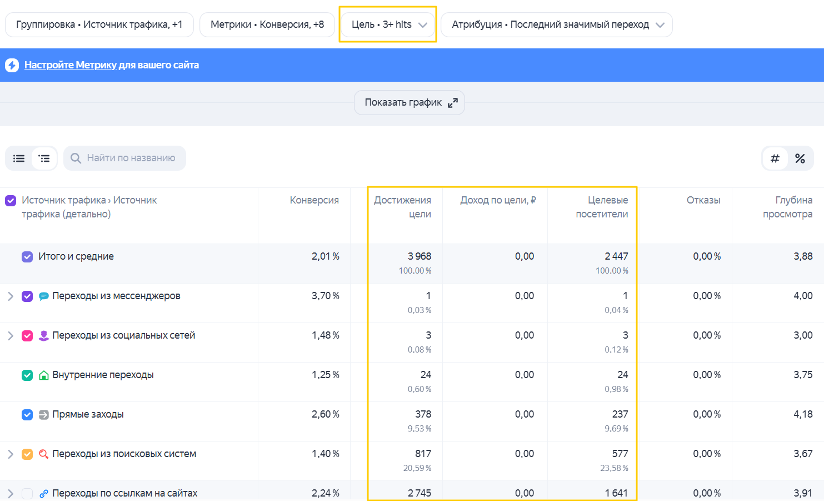Uncheck the Прямые заходы checkbox
This screenshot has width=824, height=501.
click(x=27, y=415)
